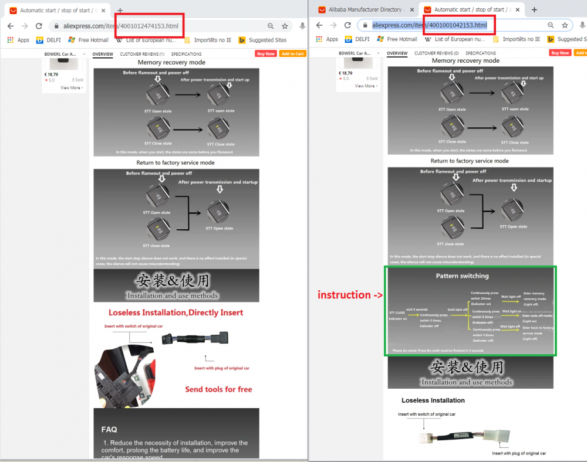The height and width of the screenshot is (462, 587).
Task: Open List of European bookmark in right window
Action: (x=455, y=39)
